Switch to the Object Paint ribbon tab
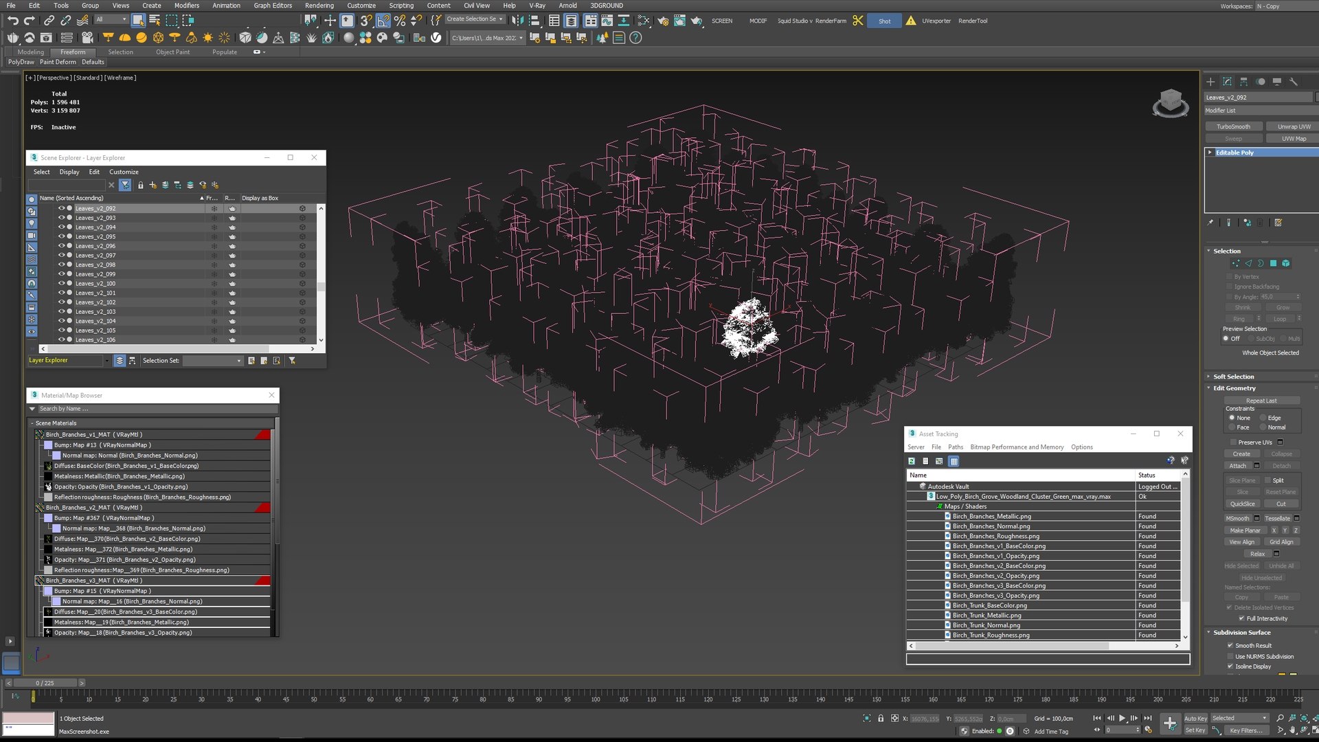This screenshot has width=1319, height=742. pyautogui.click(x=172, y=52)
